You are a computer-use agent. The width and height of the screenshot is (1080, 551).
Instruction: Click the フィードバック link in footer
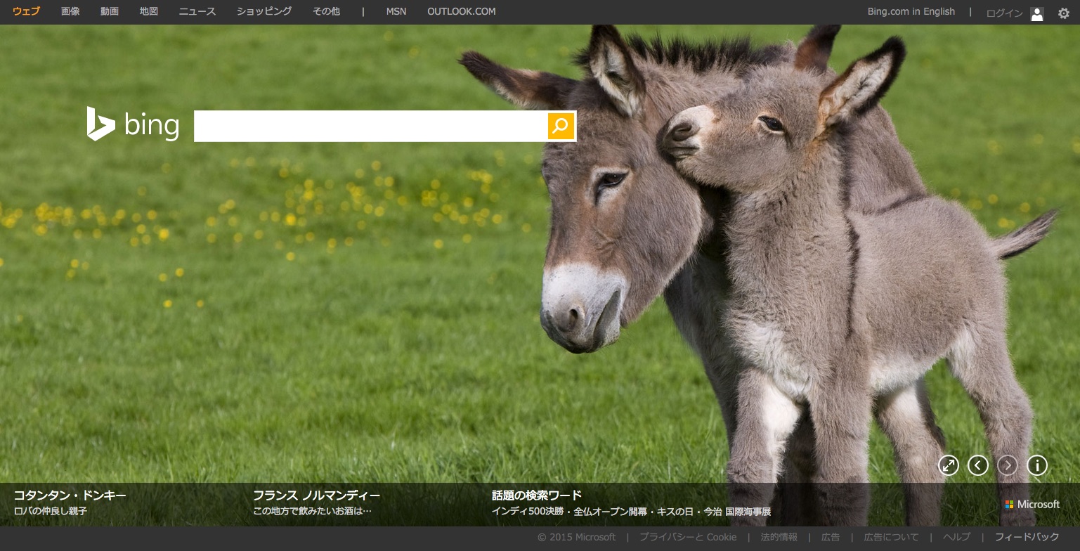point(1027,537)
